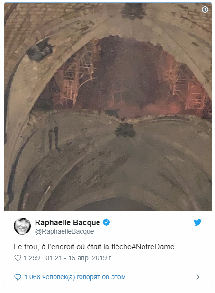Like the tweet with the heart icon
Viewport: 215px width, 293px height.
(x=18, y=258)
